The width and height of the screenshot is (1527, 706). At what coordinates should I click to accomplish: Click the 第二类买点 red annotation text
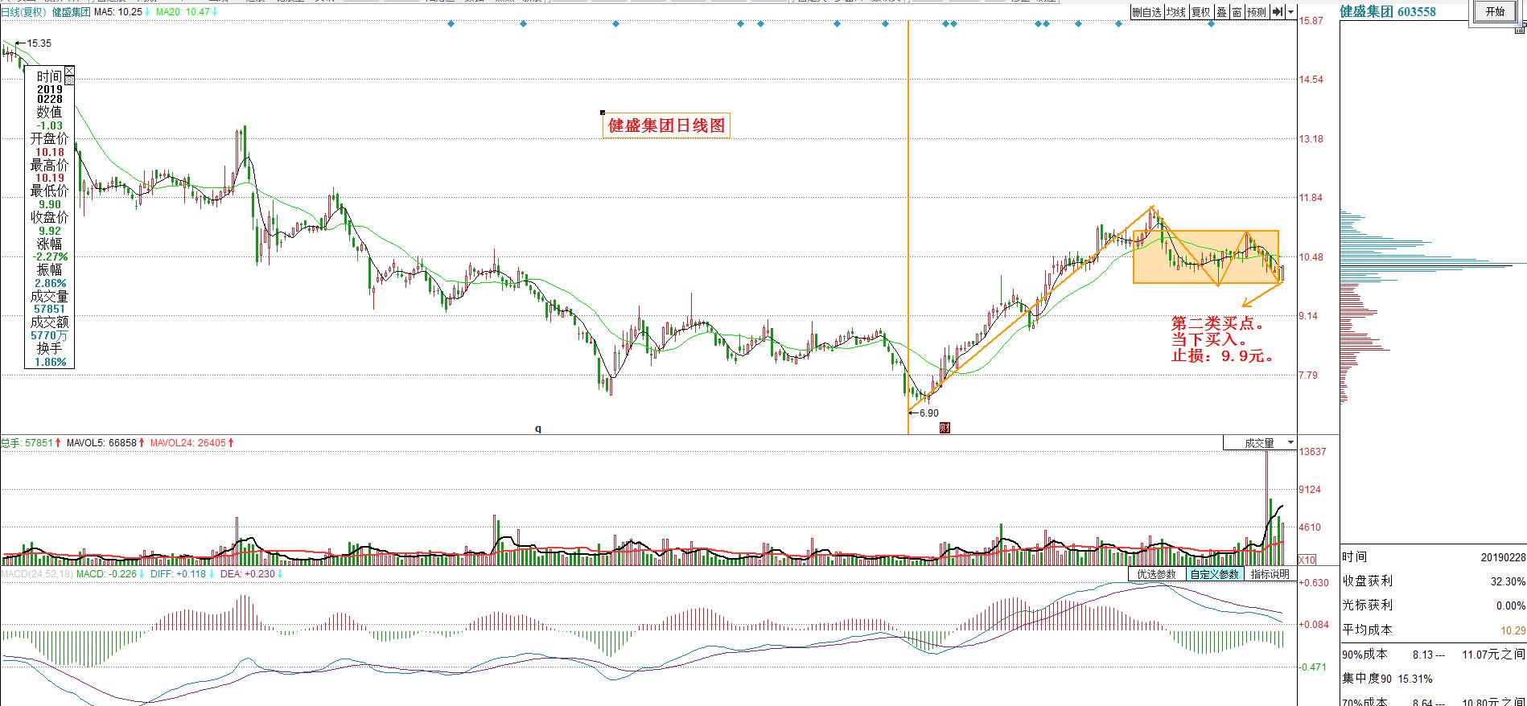pos(1218,324)
